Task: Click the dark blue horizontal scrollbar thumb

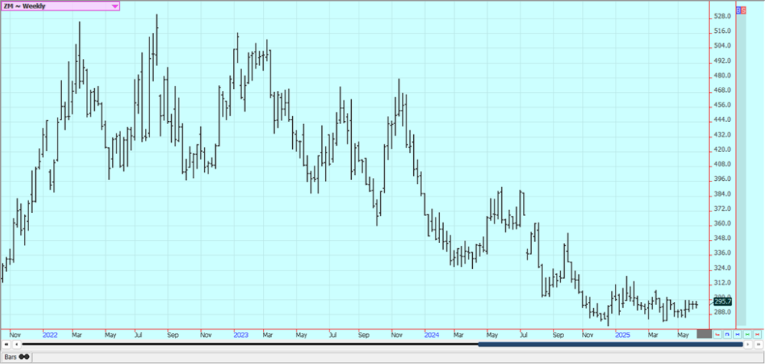Action: point(610,345)
